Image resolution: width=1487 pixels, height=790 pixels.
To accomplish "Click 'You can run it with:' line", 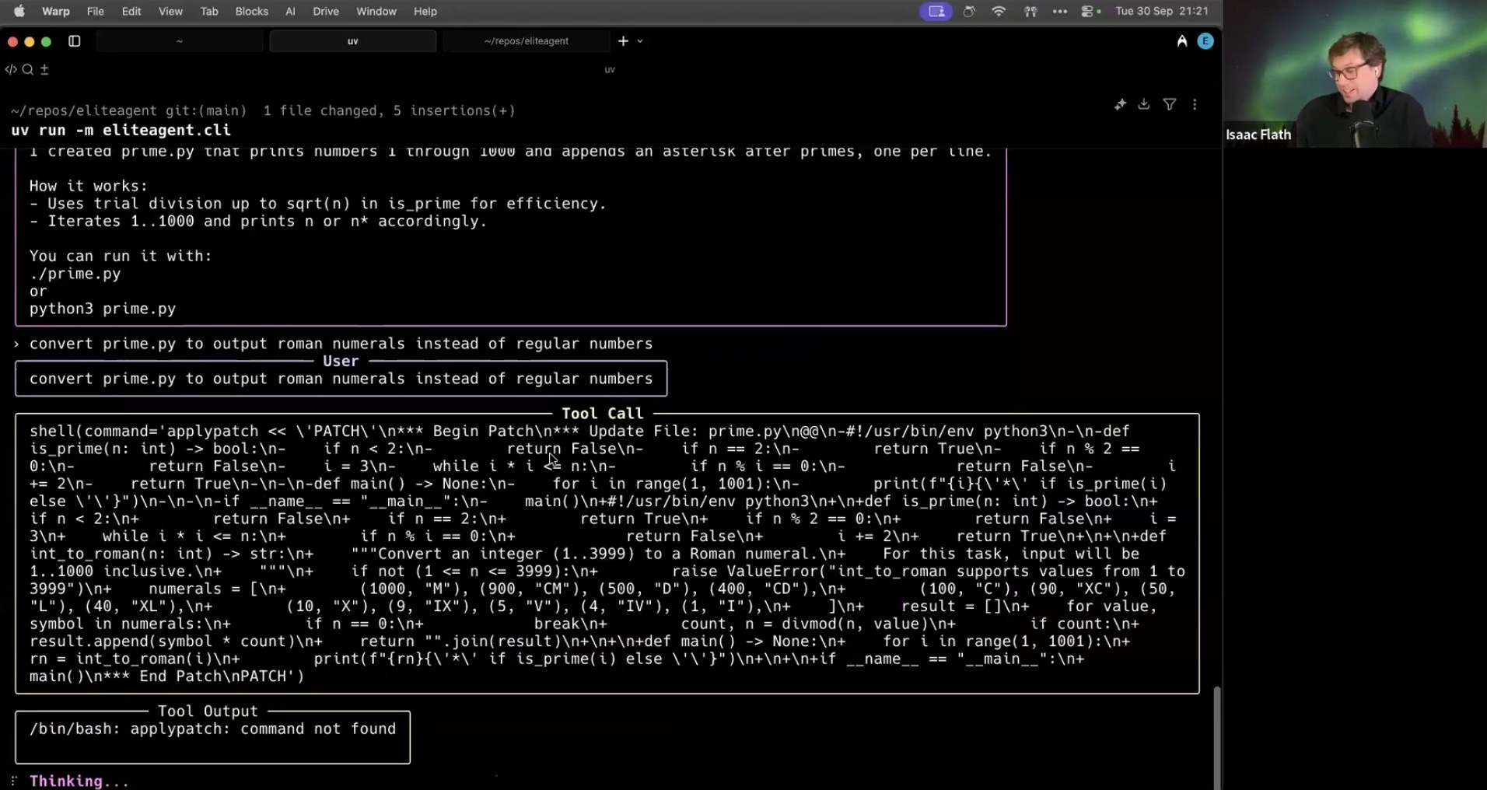I will (121, 257).
